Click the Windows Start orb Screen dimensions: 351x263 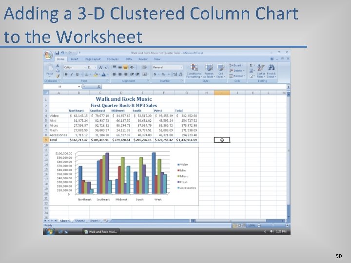coord(49,231)
